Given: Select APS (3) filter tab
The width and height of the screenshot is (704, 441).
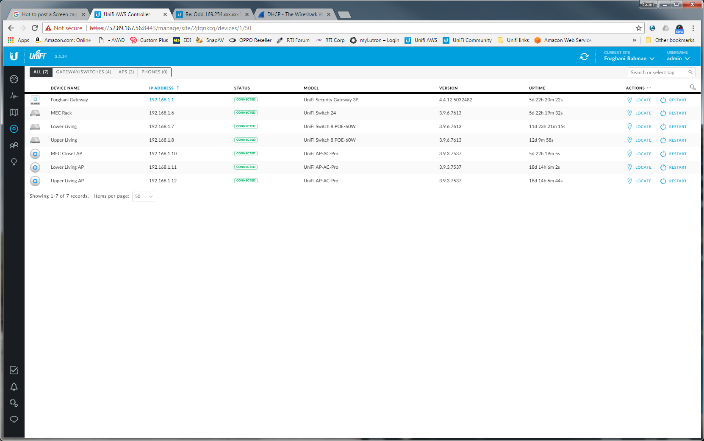Looking at the screenshot, I should coord(126,72).
